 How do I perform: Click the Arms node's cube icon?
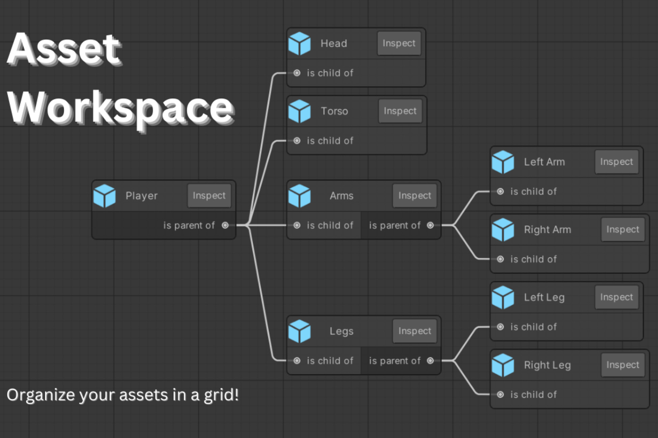click(300, 195)
